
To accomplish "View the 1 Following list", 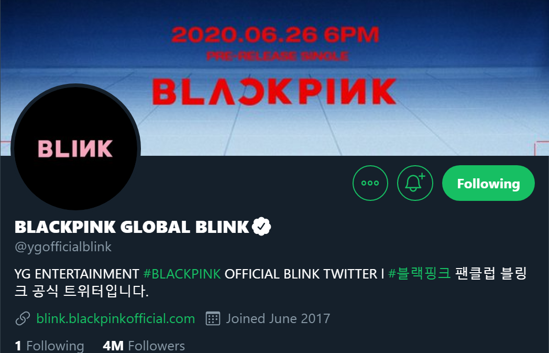I will 49,346.
